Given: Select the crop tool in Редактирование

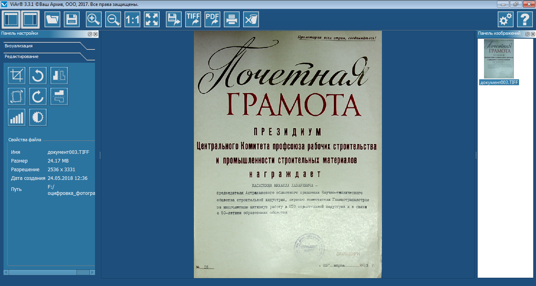Looking at the screenshot, I should [x=17, y=75].
